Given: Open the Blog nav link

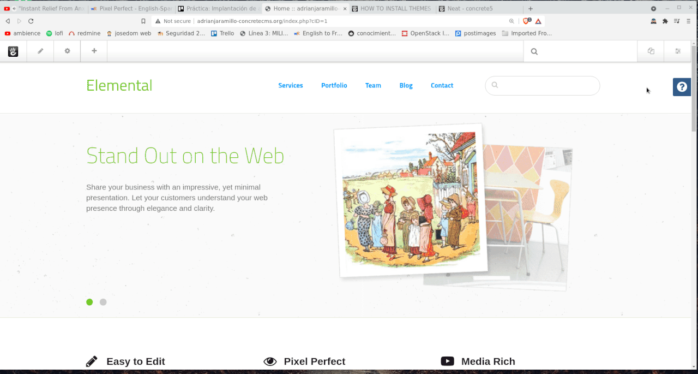Looking at the screenshot, I should click(406, 86).
